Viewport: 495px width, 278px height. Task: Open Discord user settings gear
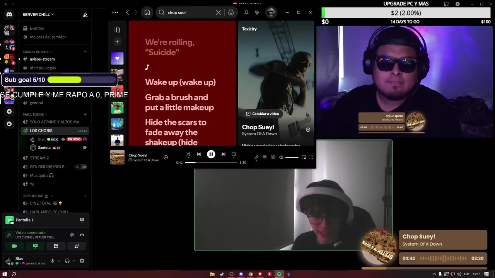pyautogui.click(x=82, y=261)
